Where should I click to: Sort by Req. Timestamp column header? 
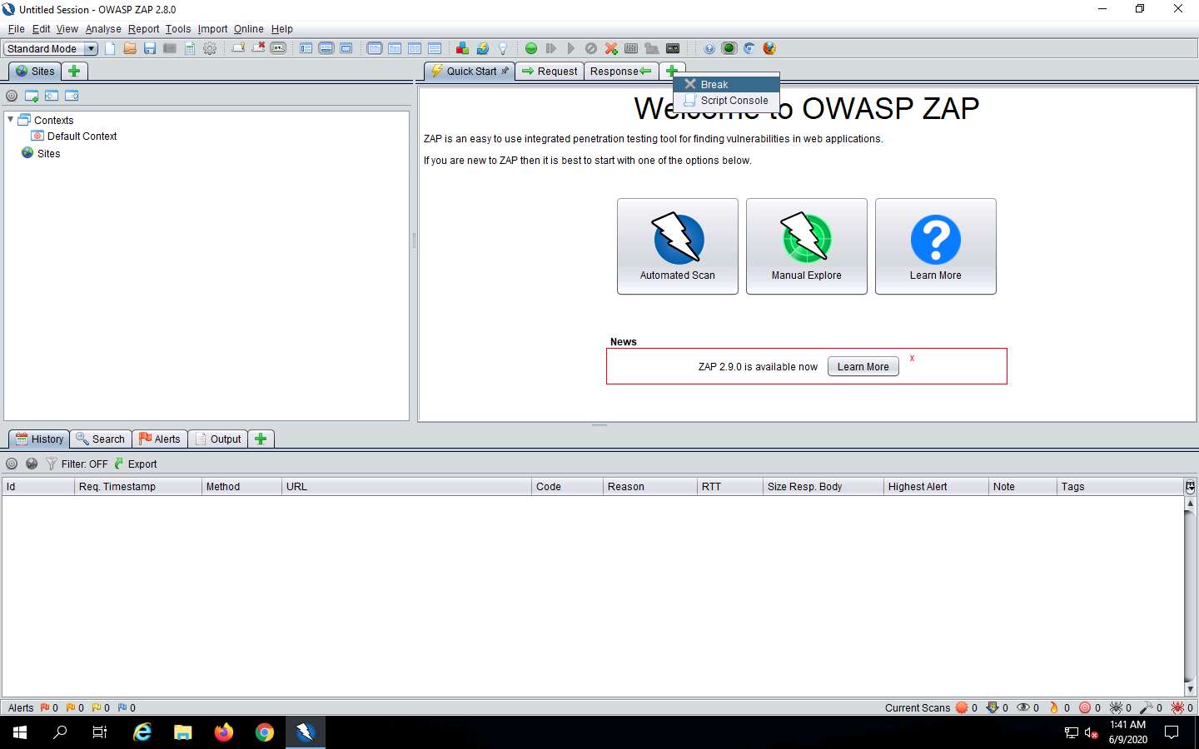point(138,486)
